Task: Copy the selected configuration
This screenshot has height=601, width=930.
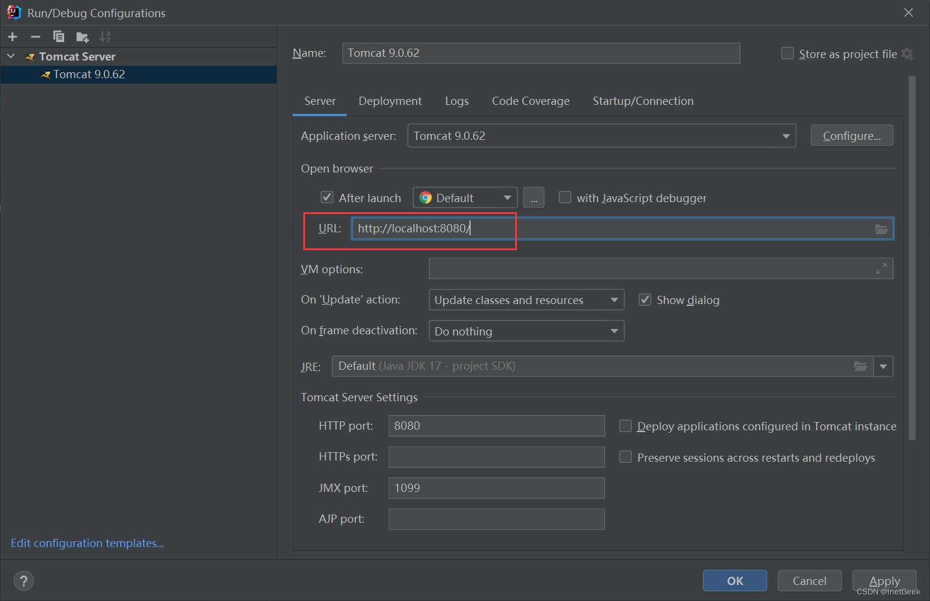Action: 59,37
